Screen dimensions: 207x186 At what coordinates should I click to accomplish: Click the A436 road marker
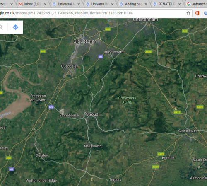(148, 52)
